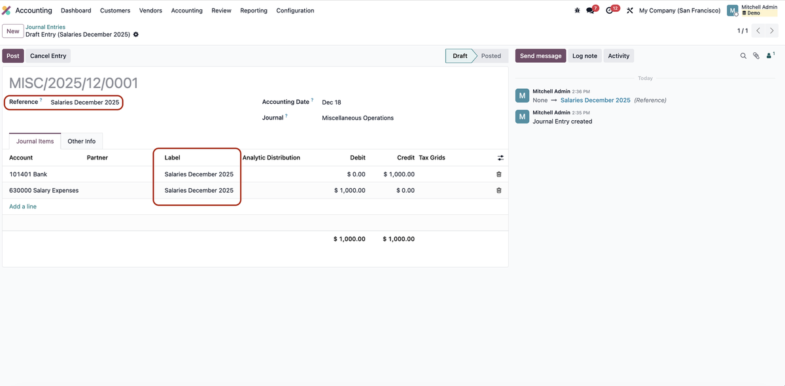
Task: Open the conversations chat icon
Action: tap(591, 10)
